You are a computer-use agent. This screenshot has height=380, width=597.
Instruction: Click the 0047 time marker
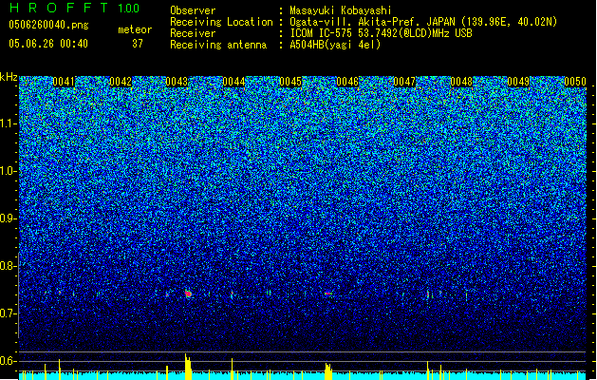pos(404,82)
